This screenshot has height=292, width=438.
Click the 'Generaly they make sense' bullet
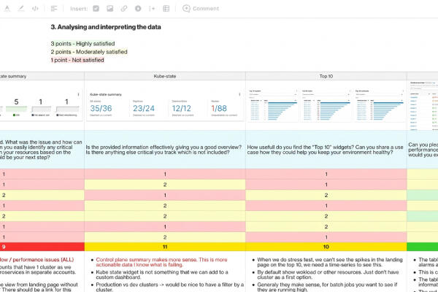tap(327, 287)
